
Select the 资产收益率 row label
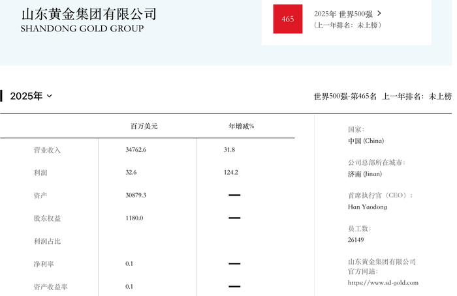point(50,287)
